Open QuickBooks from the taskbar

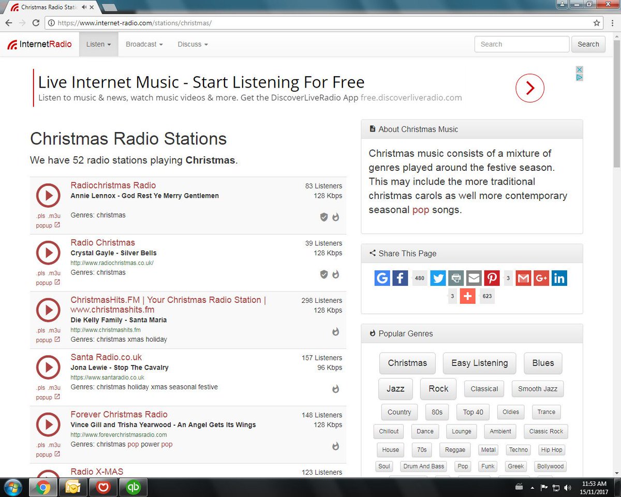click(133, 488)
